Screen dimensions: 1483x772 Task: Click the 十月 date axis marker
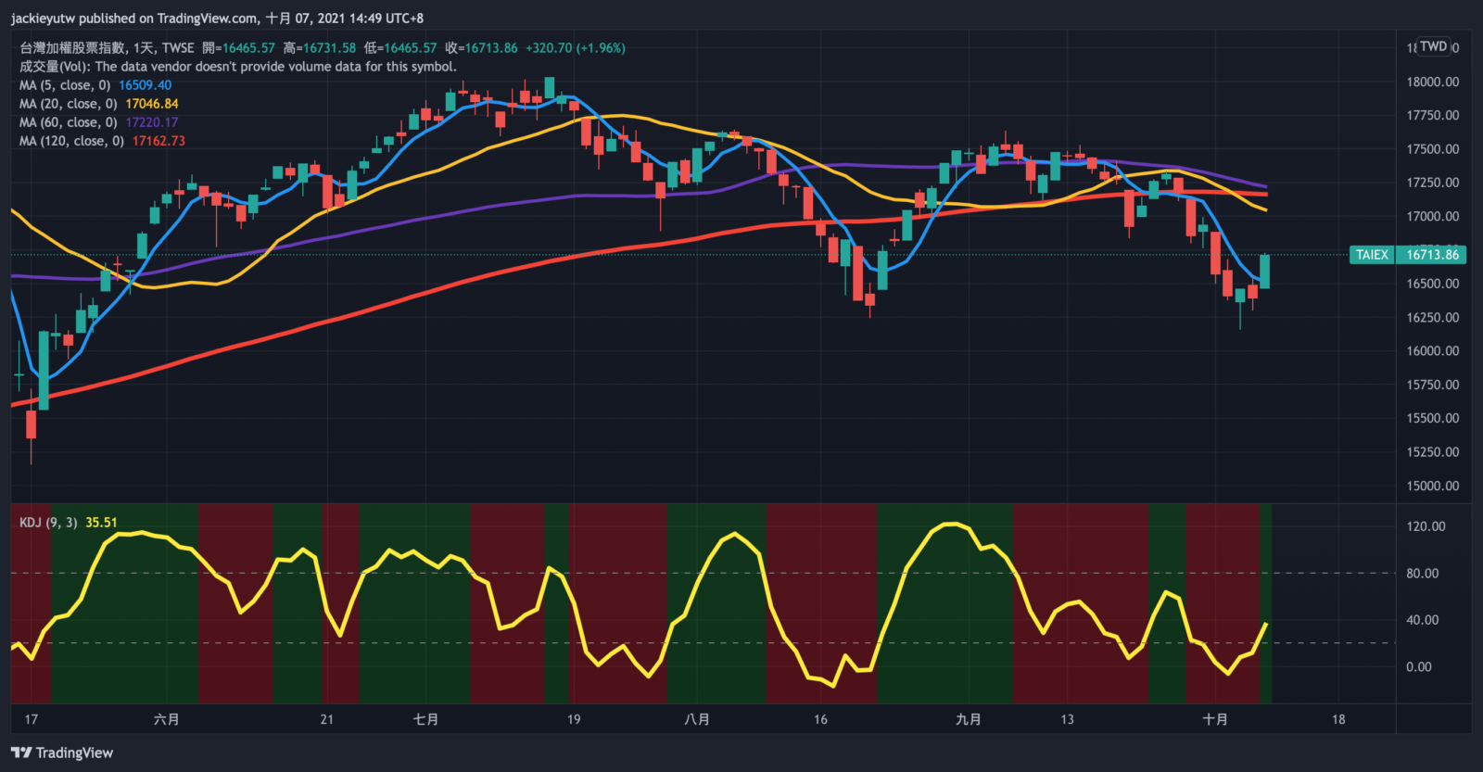1214,719
